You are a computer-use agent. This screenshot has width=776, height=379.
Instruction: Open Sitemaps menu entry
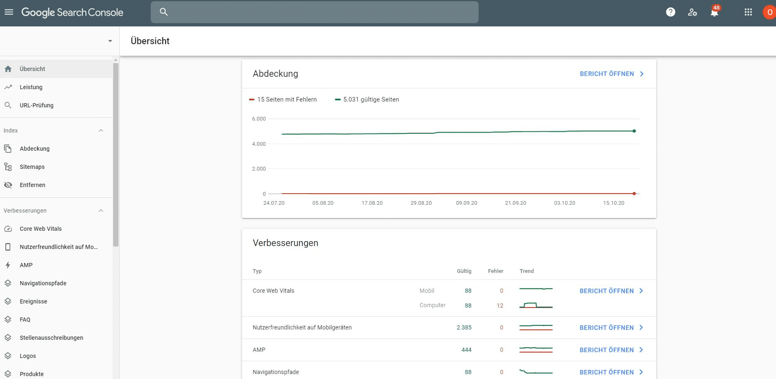(x=56, y=167)
